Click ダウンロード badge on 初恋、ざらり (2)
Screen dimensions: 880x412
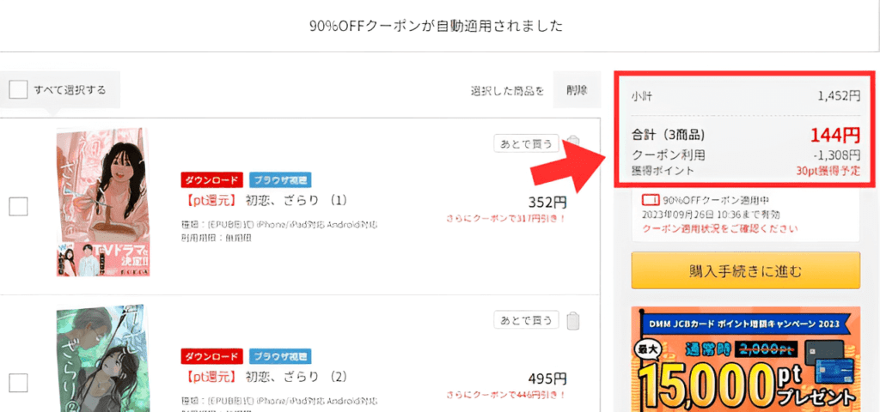[211, 356]
